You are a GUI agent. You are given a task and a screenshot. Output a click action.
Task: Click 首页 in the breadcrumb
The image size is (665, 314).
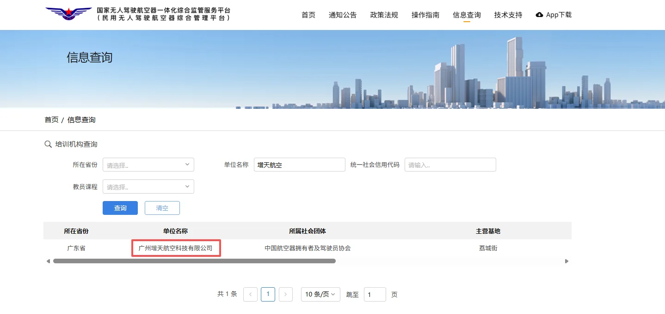51,120
